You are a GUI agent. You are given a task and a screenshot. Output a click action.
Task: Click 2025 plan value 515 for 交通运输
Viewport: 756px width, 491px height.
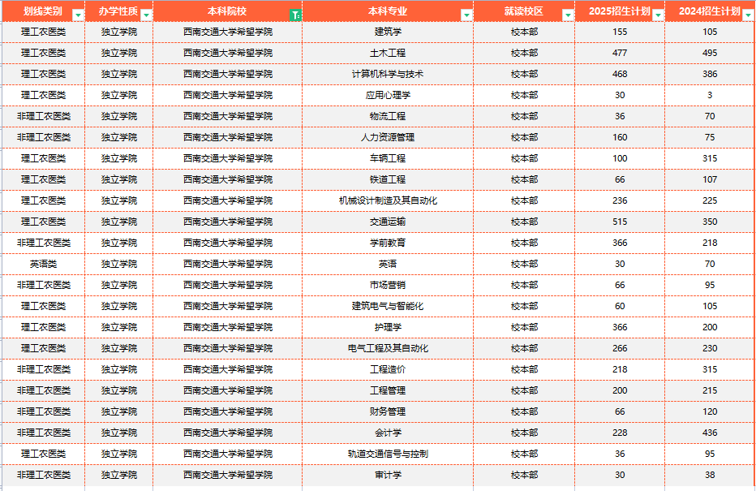tap(620, 222)
